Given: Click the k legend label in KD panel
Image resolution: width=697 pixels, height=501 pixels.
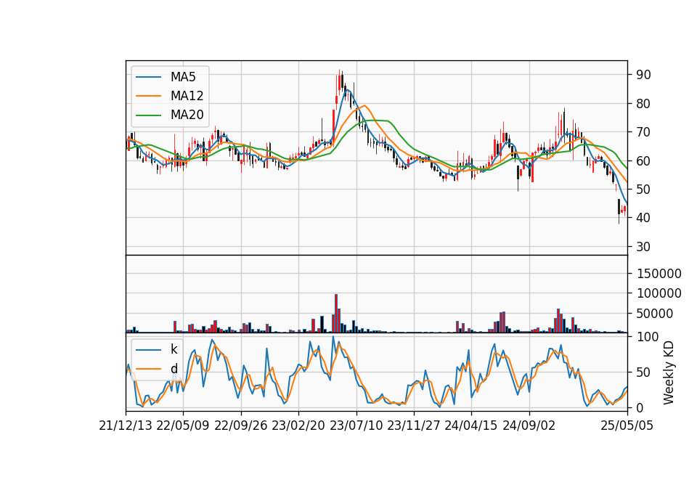Looking at the screenshot, I should pyautogui.click(x=174, y=349).
